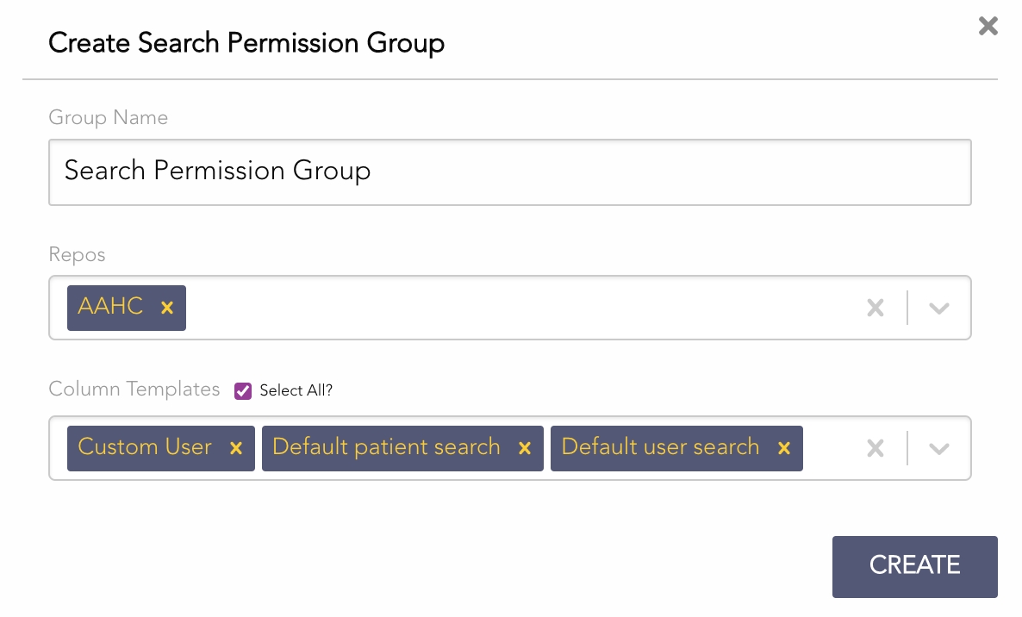Click the Custom User tag label

click(x=145, y=447)
